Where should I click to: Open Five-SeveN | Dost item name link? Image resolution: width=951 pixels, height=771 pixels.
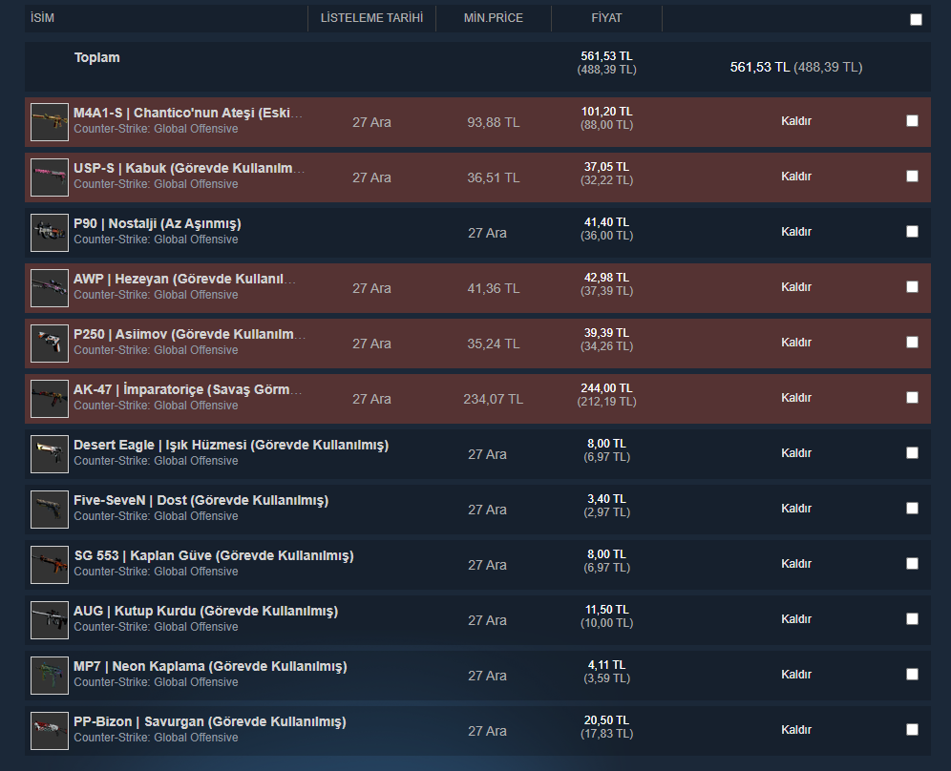tap(201, 500)
